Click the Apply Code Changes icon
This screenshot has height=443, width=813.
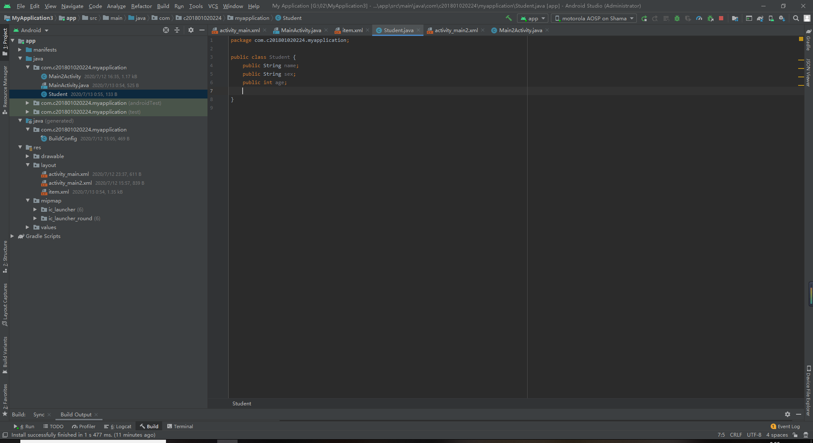(666, 18)
